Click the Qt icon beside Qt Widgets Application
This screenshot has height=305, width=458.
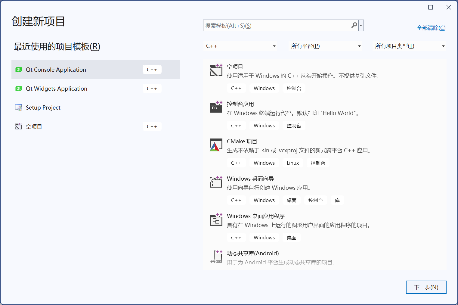point(19,89)
